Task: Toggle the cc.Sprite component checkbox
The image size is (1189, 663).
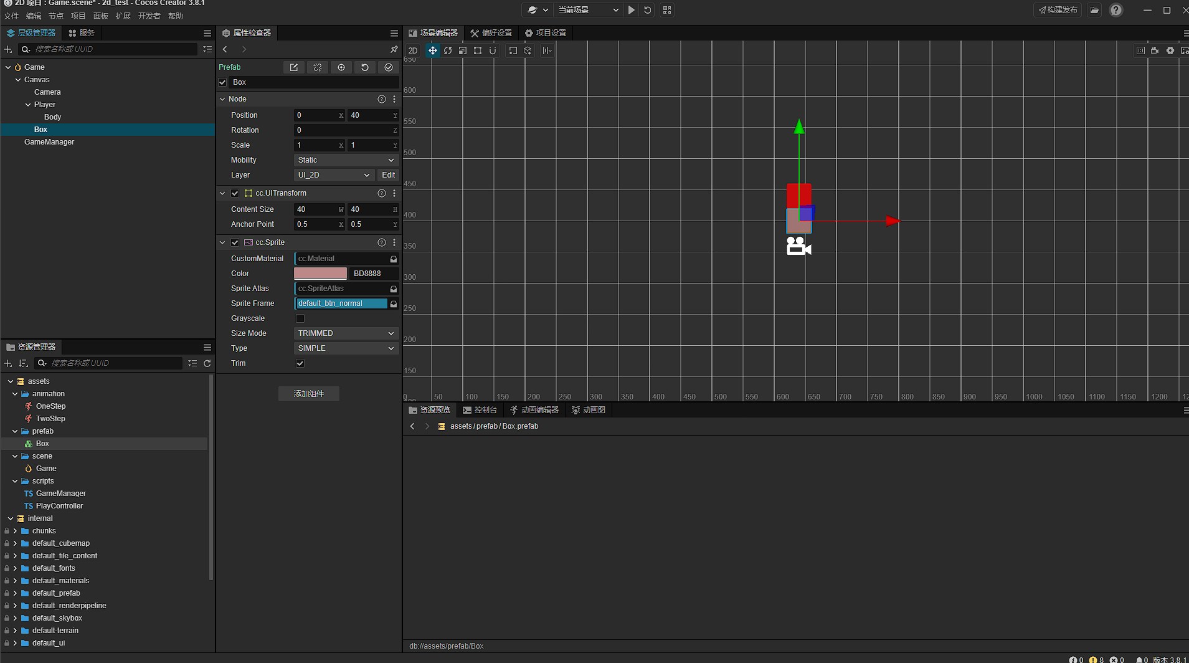Action: (235, 242)
